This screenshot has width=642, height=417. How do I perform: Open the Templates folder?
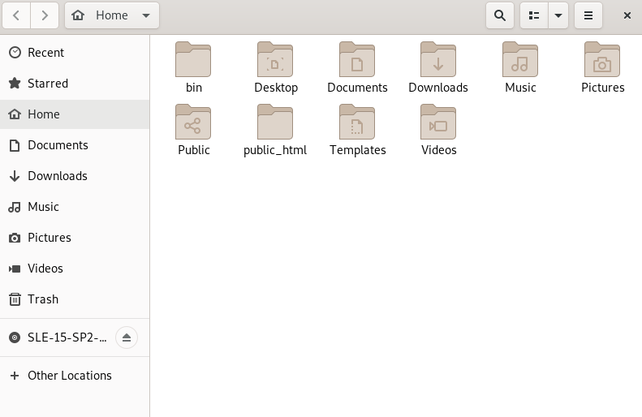357,123
